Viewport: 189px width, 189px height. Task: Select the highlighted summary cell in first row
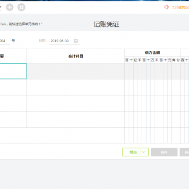click(x=13, y=71)
